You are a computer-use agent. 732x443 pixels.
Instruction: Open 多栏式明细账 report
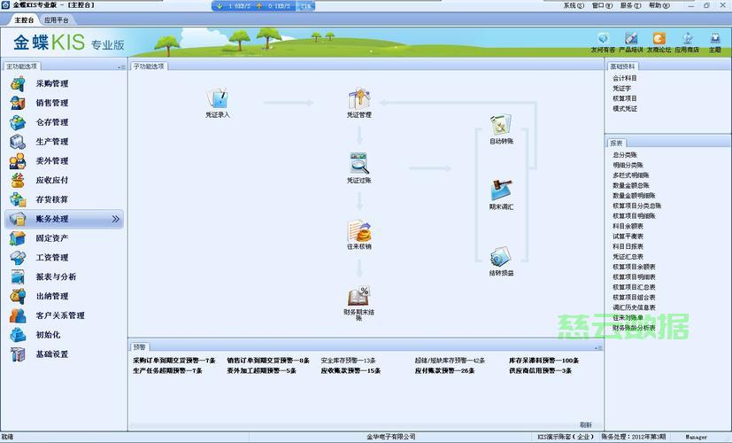coord(631,175)
